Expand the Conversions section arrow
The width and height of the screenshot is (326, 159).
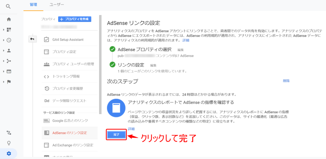click(x=4, y=82)
